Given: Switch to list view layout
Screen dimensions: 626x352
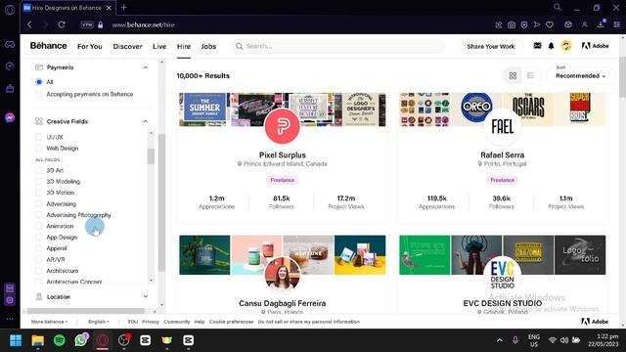Looking at the screenshot, I should (530, 75).
